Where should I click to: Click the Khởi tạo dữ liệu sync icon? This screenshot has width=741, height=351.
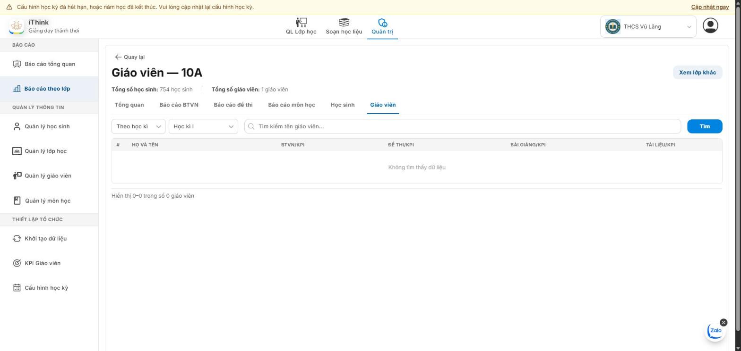click(x=17, y=238)
